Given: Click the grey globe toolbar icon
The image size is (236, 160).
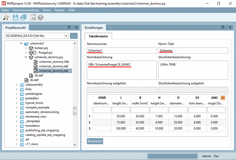Looking at the screenshot, I should (x=41, y=18).
